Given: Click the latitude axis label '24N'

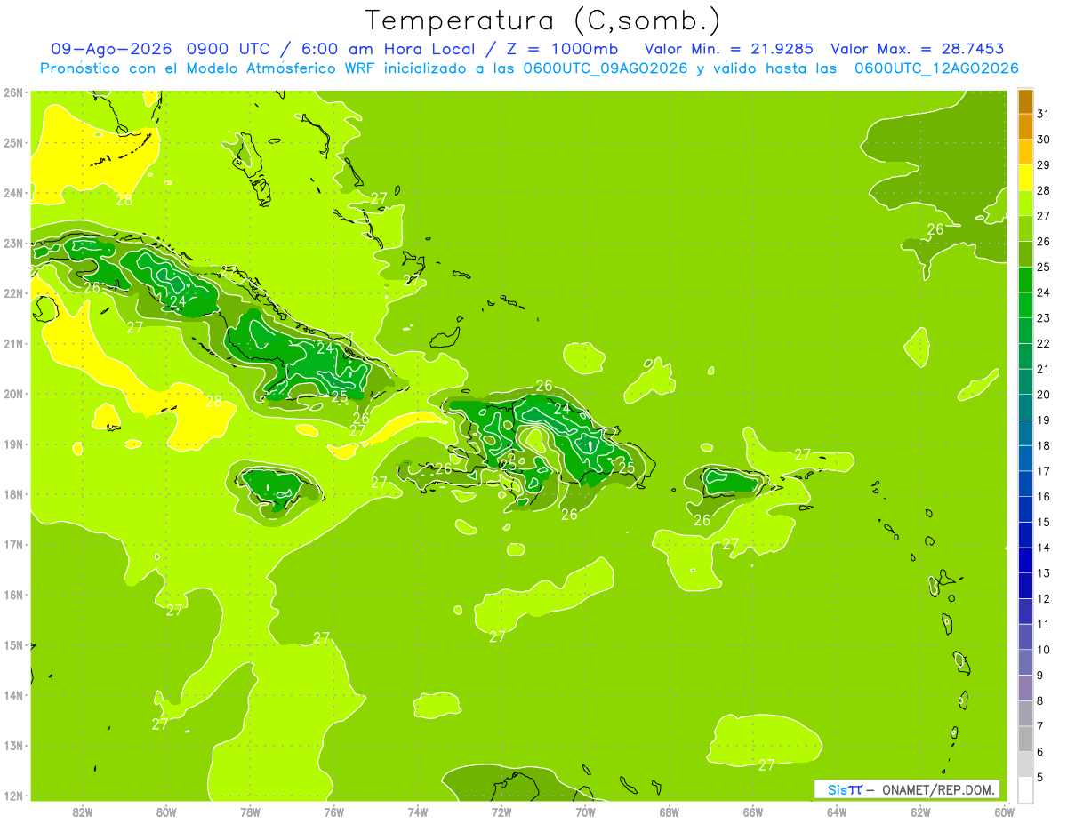Looking at the screenshot, I should tap(13, 193).
